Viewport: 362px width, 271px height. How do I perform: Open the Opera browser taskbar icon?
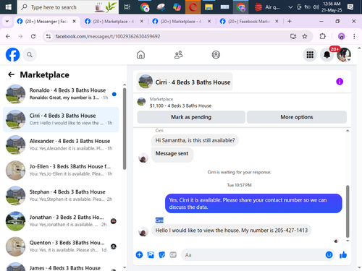click(x=193, y=7)
